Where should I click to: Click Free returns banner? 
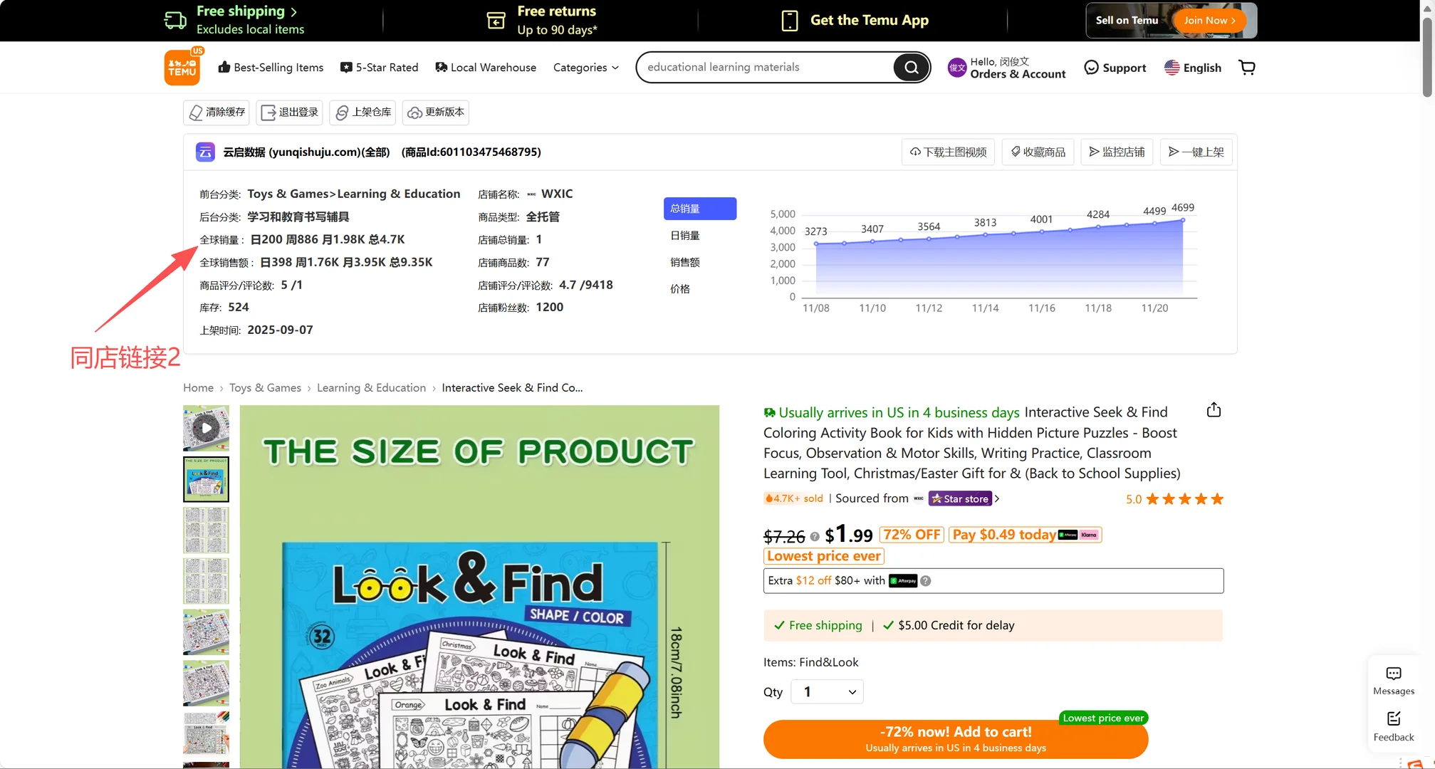[542, 20]
